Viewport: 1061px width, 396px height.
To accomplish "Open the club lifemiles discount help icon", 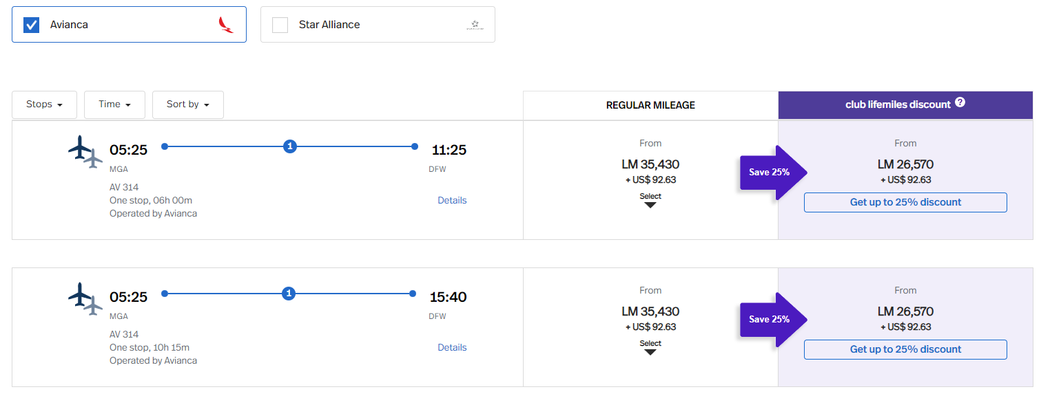I will tap(960, 103).
